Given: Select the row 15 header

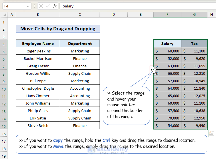Looking at the screenshot, I should (4, 126).
